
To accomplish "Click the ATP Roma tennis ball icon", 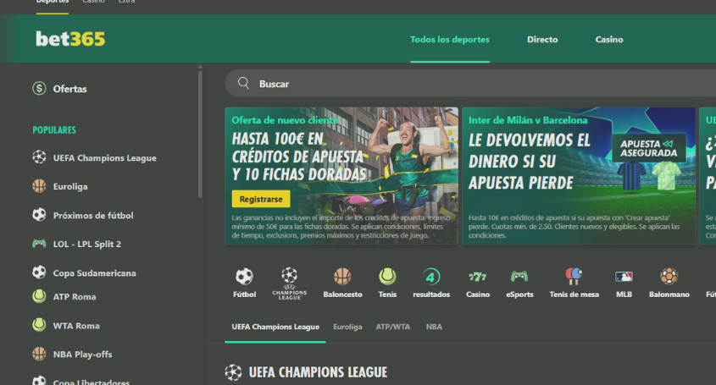I will point(39,296).
